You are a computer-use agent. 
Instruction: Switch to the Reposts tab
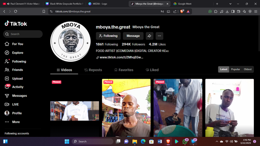[93, 70]
